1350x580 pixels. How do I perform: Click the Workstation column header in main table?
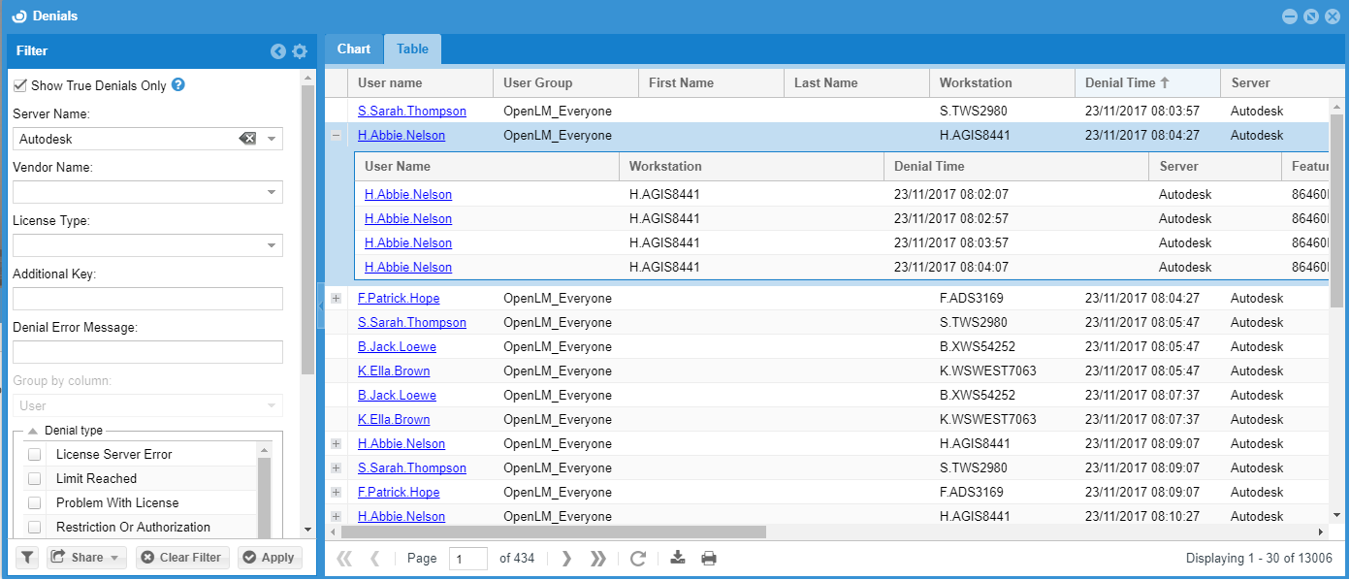click(1002, 83)
